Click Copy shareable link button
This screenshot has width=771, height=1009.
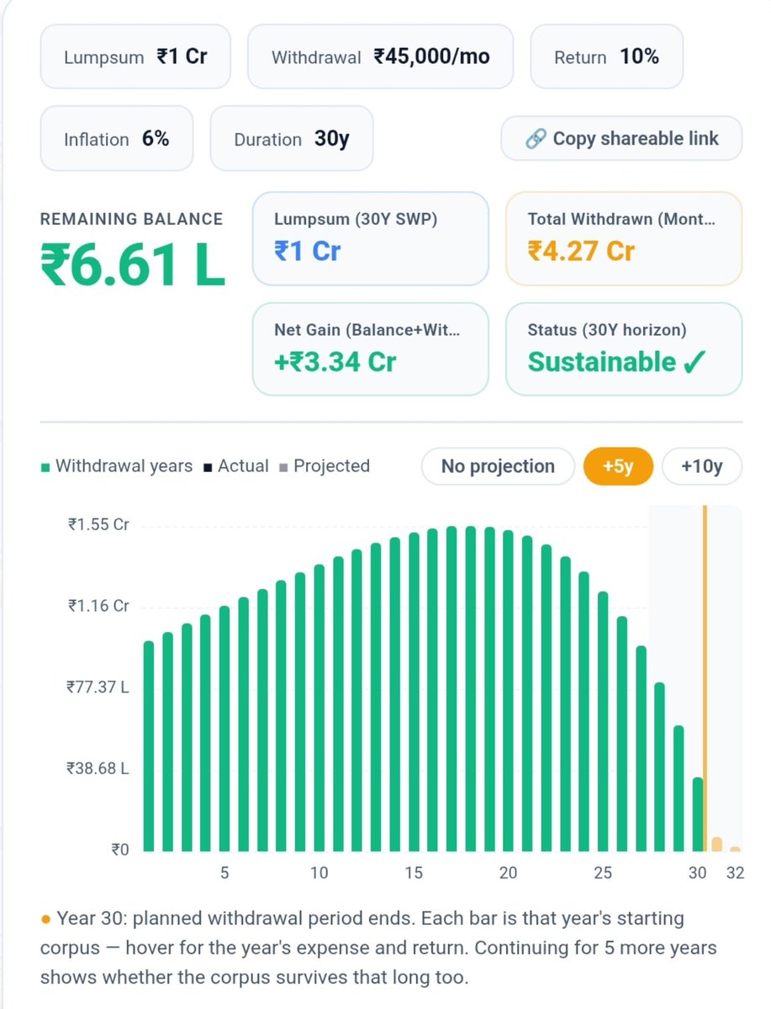coord(621,138)
